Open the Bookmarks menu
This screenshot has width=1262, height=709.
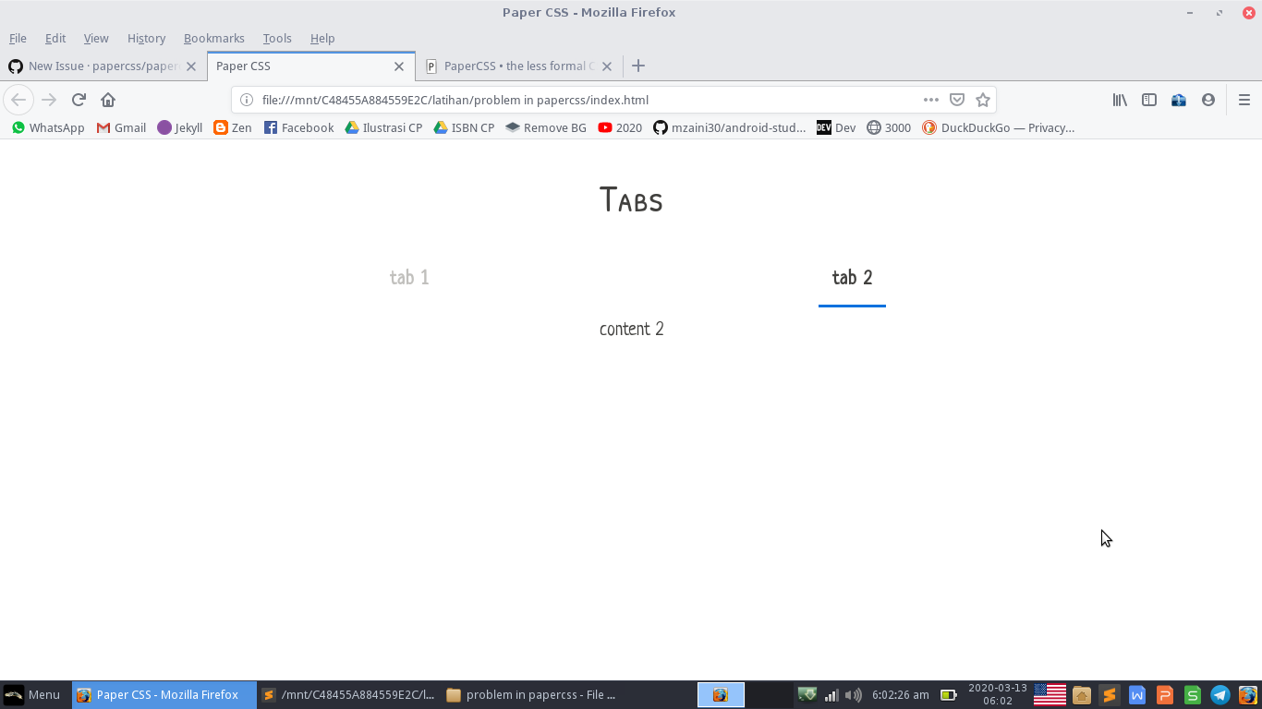214,39
